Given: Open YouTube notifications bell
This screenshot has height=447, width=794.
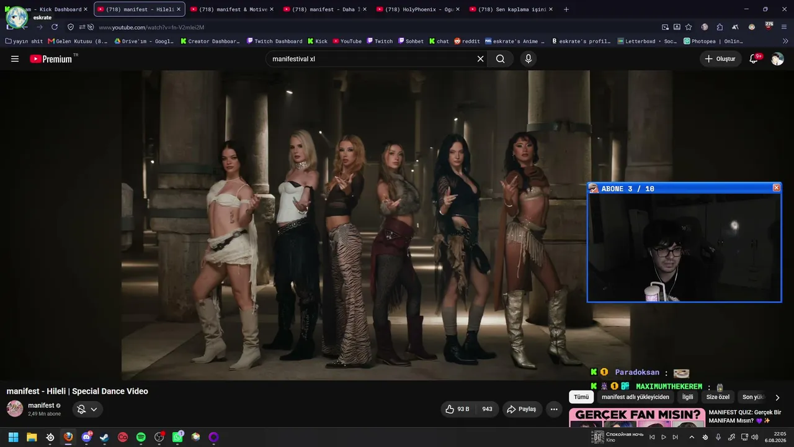Looking at the screenshot, I should (754, 59).
